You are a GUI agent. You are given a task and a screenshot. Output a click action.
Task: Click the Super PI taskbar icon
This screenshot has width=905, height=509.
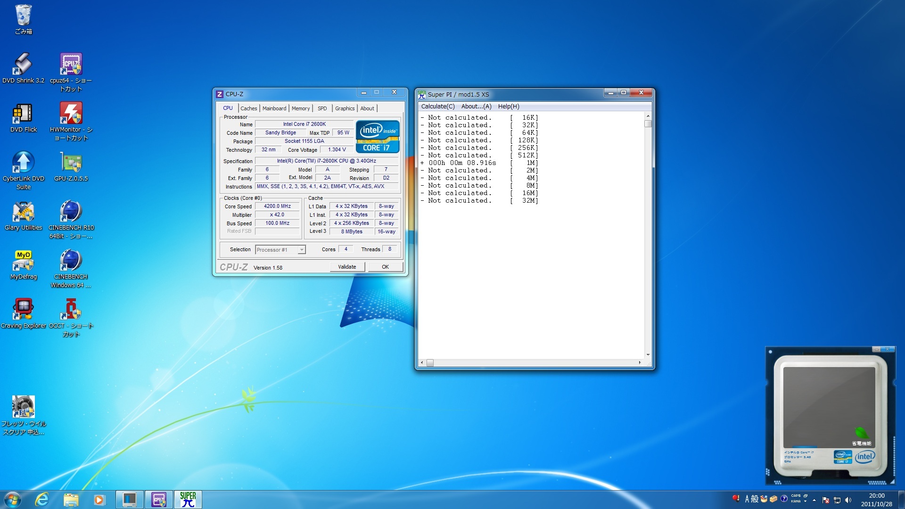[188, 500]
